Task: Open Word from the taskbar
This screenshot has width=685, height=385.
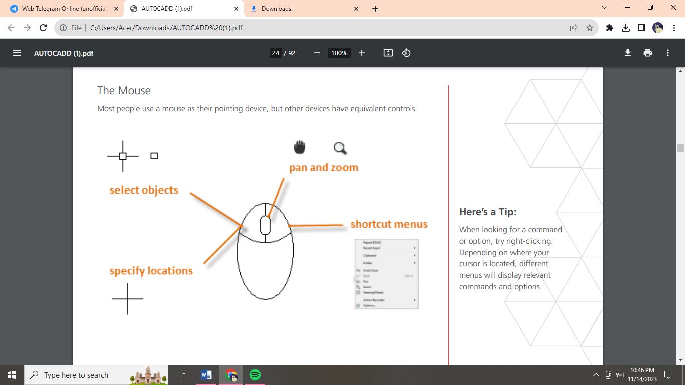Action: pyautogui.click(x=206, y=375)
